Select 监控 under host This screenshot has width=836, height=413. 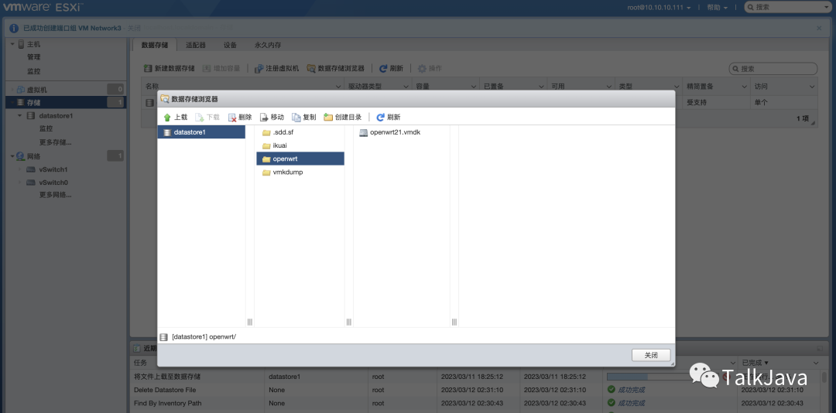(x=33, y=71)
